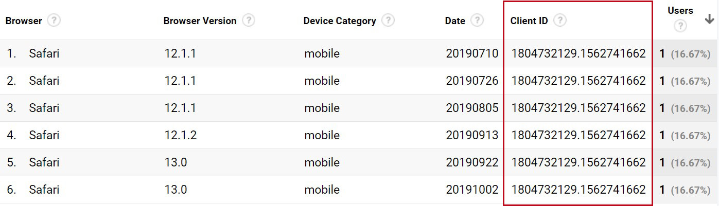
Task: Click the date 20190922 cell
Action: (472, 162)
